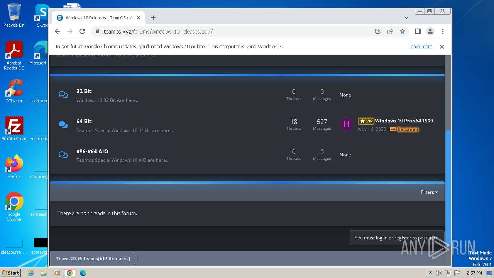Switch to the Chrome taskbar button
The width and height of the screenshot is (494, 278).
point(70,273)
